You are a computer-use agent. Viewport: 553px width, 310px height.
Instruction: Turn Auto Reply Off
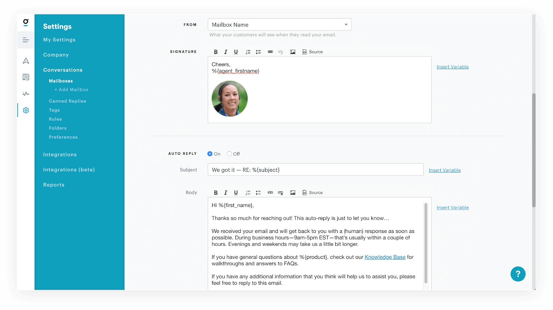pyautogui.click(x=229, y=154)
